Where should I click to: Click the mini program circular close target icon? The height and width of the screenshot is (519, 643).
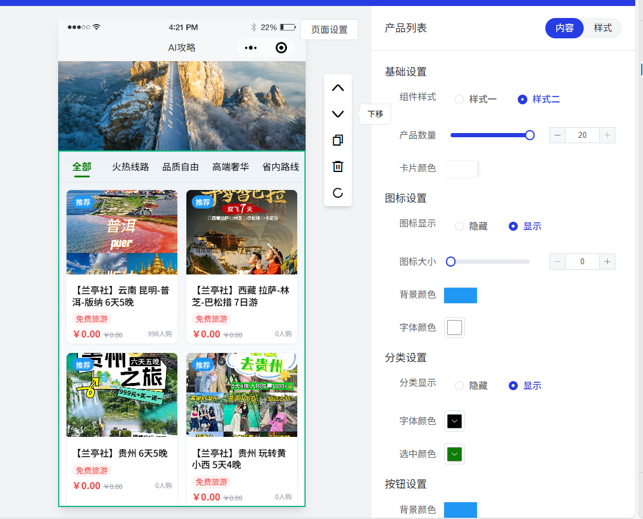(281, 48)
